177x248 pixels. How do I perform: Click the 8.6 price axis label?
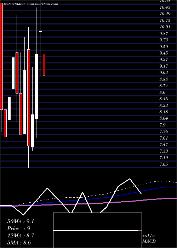[x=162, y=92]
